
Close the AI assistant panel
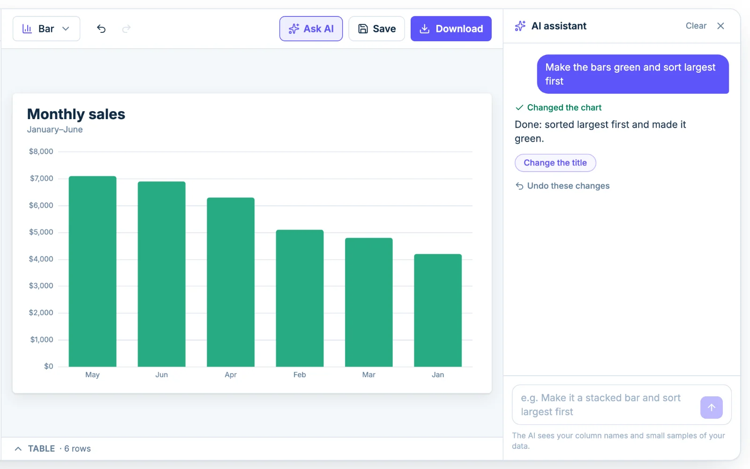720,26
